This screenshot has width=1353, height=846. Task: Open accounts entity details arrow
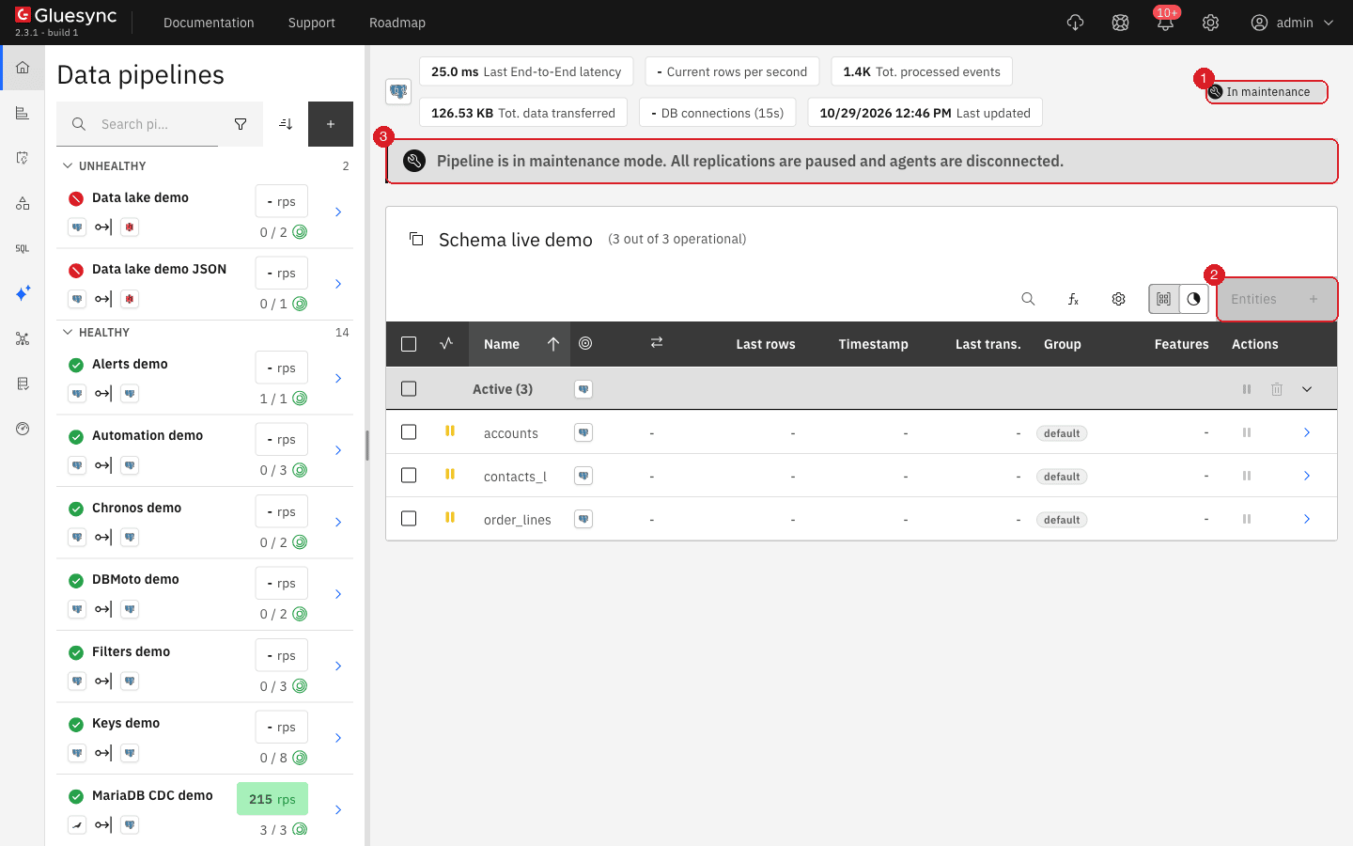pos(1307,432)
